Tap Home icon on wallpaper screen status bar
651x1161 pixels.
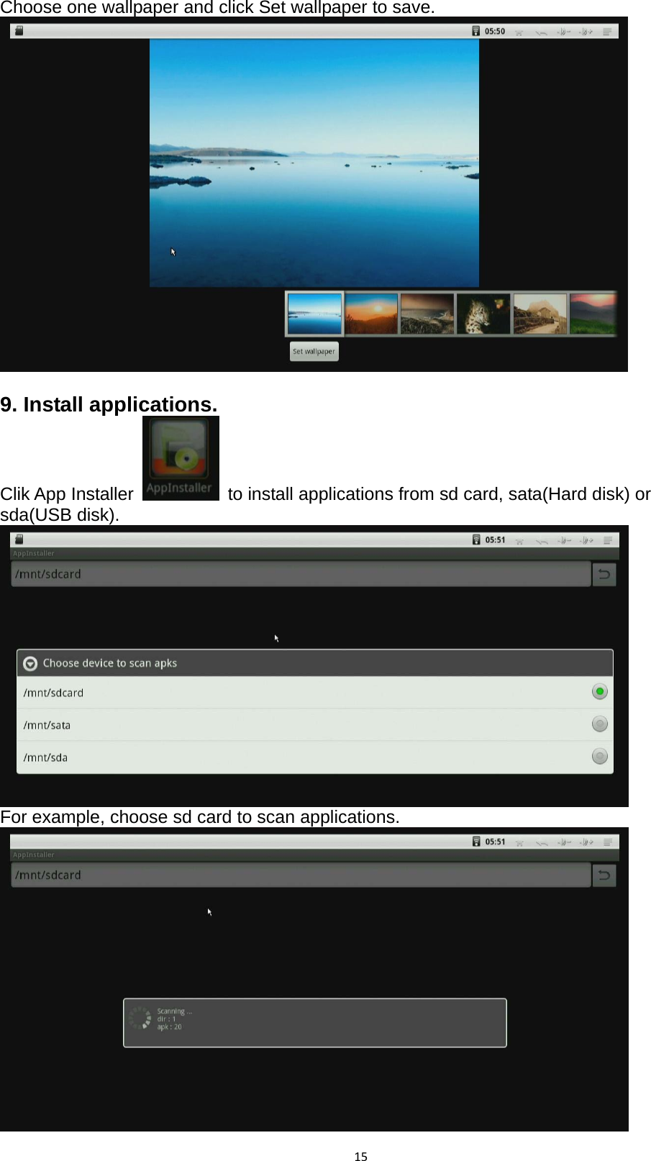point(519,32)
